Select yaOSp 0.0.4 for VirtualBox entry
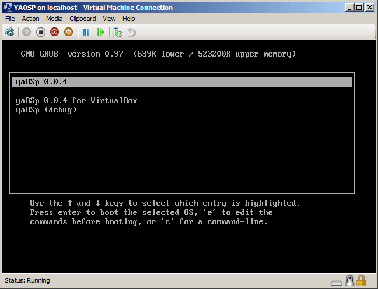 pyautogui.click(x=76, y=100)
